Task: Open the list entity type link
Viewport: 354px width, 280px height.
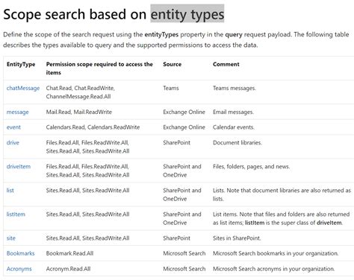Action: click(10, 190)
